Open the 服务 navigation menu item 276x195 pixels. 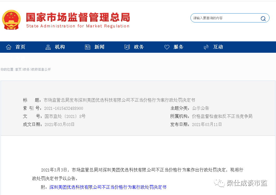178,47
